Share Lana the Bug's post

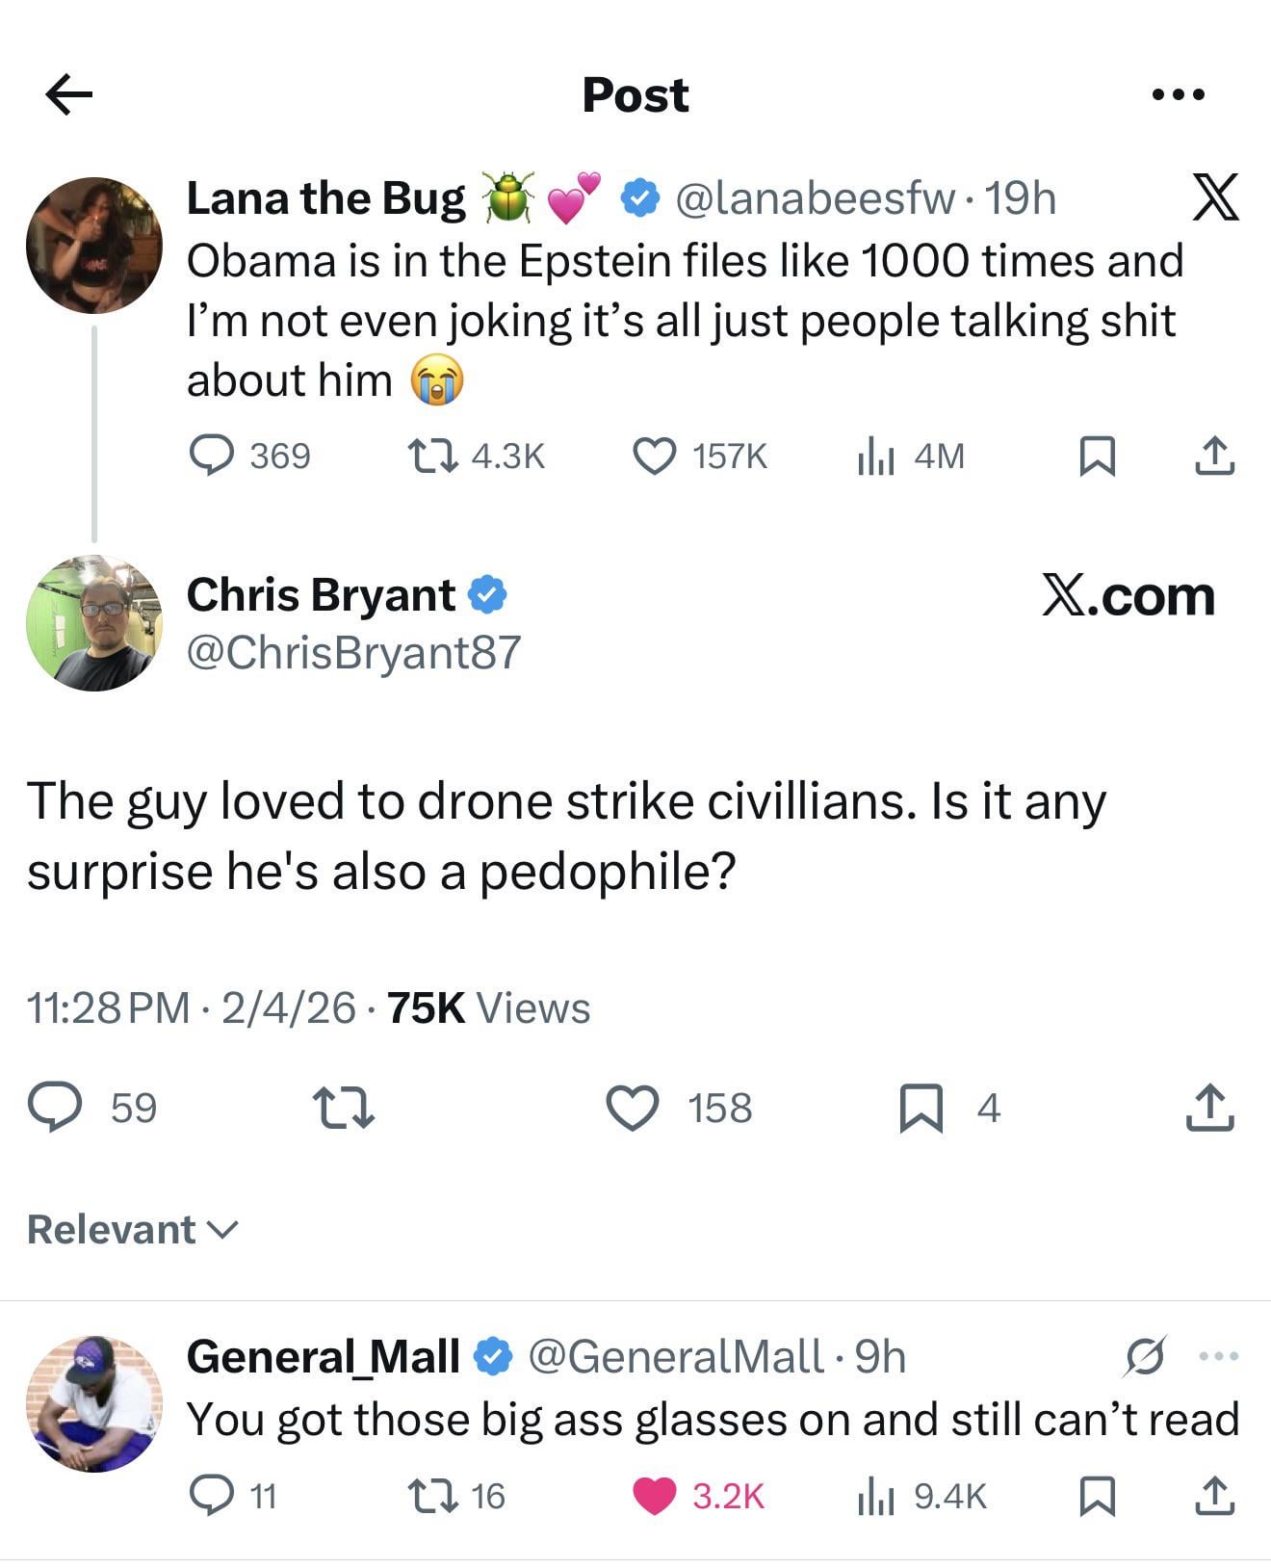[x=1213, y=456]
